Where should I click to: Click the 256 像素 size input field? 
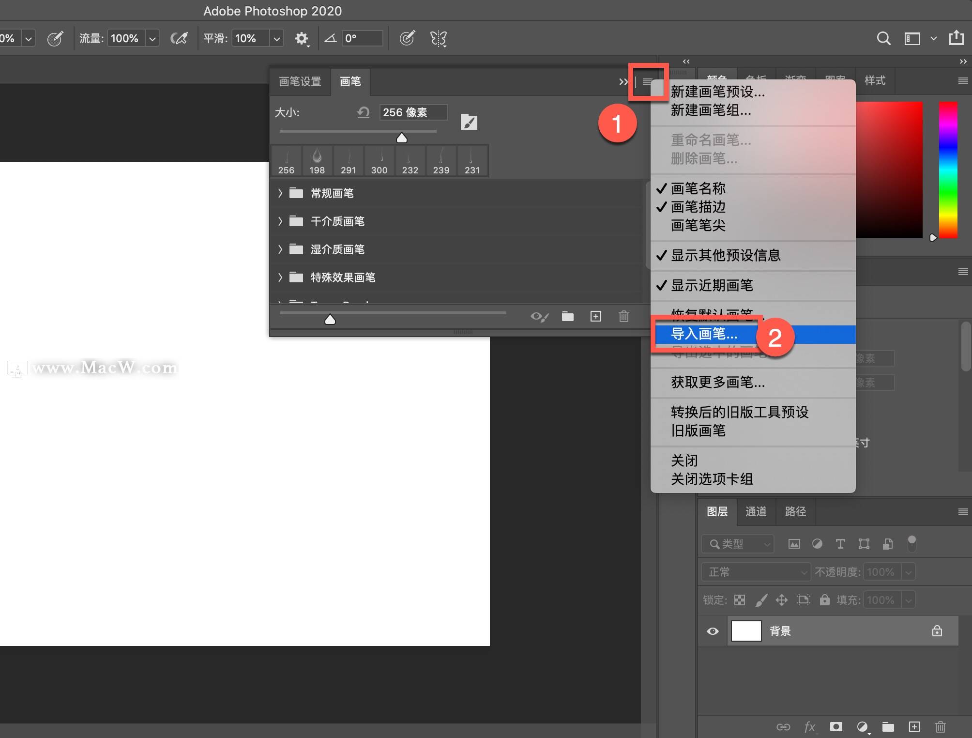click(412, 112)
